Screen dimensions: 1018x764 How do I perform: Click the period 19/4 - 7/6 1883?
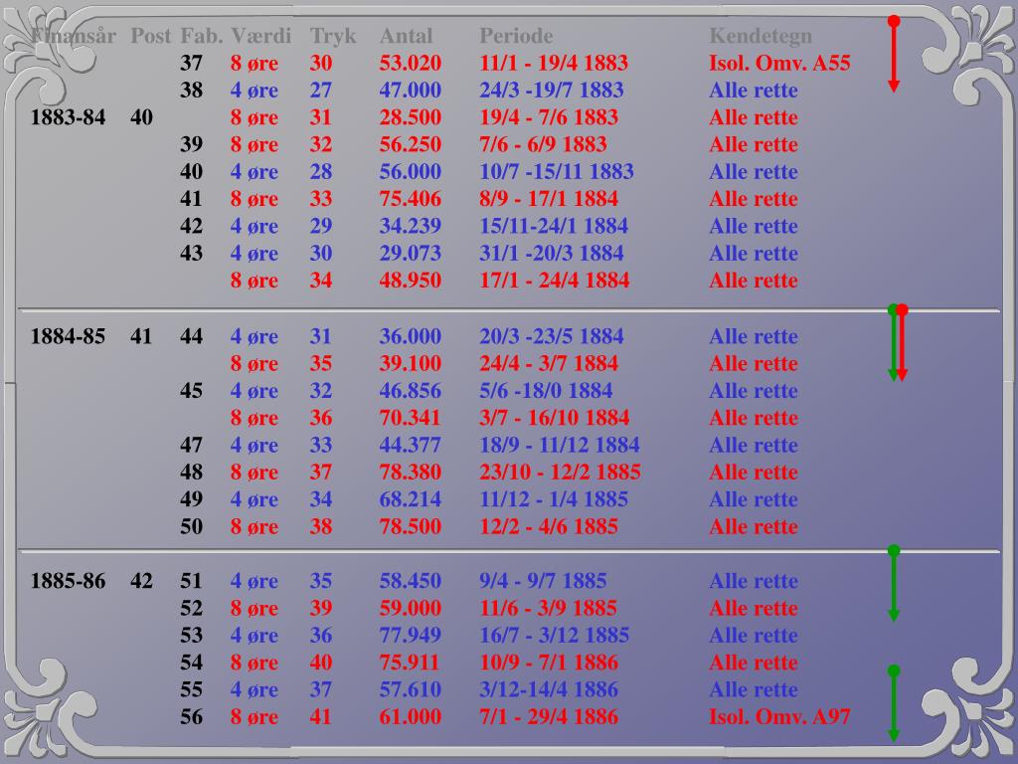pos(549,117)
